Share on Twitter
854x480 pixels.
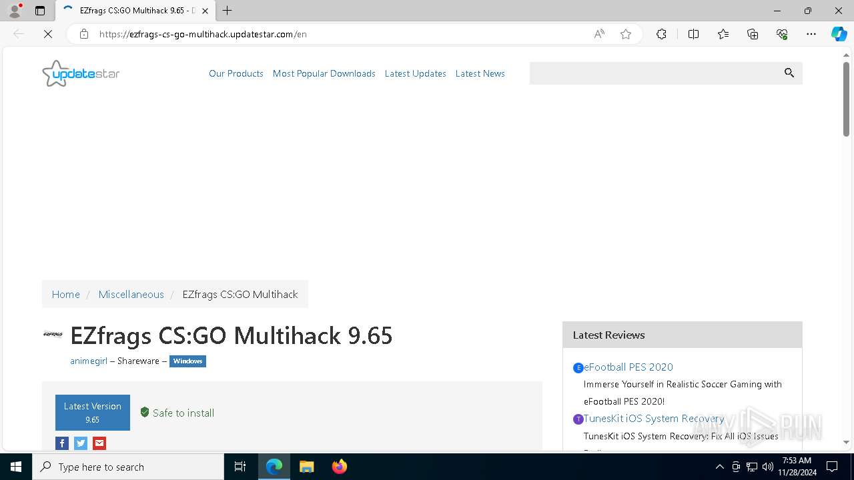pyautogui.click(x=81, y=443)
